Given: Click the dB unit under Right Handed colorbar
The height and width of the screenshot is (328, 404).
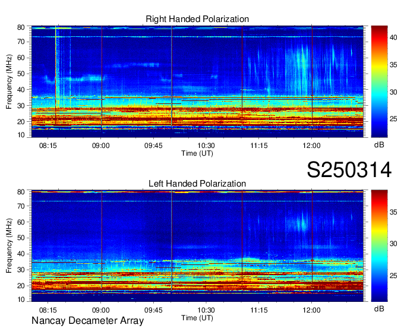Looking at the screenshot, I should (x=379, y=145).
